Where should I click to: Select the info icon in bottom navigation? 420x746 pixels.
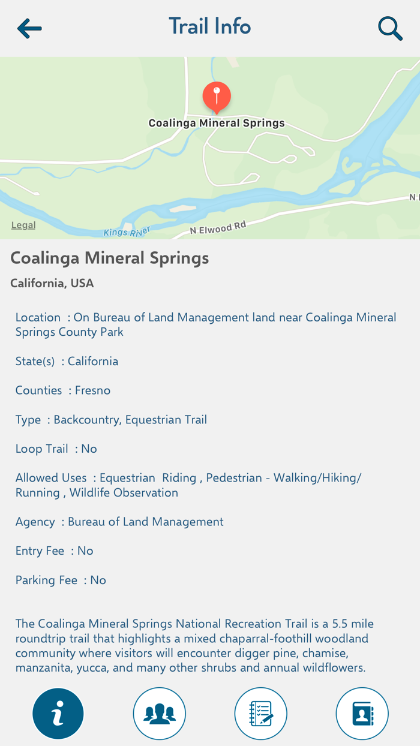[58, 714]
